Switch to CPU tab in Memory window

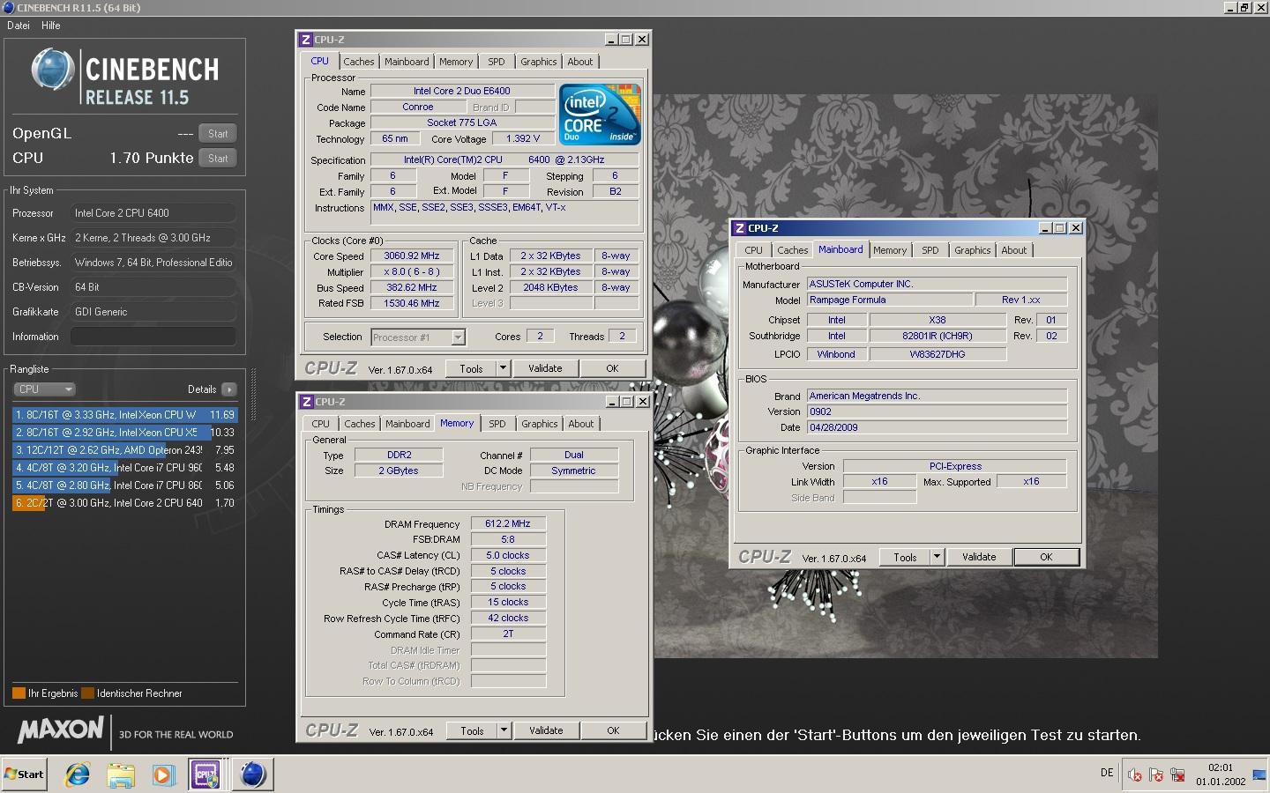click(x=320, y=424)
